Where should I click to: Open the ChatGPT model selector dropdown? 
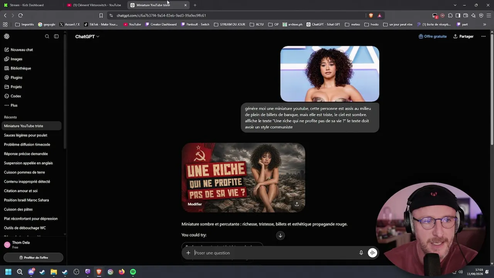pyautogui.click(x=87, y=36)
